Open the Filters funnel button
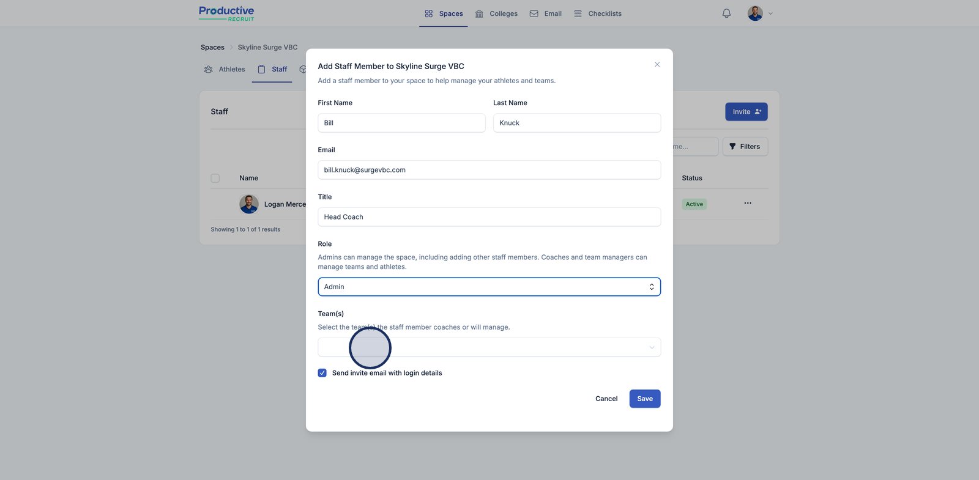979x480 pixels. 745,147
